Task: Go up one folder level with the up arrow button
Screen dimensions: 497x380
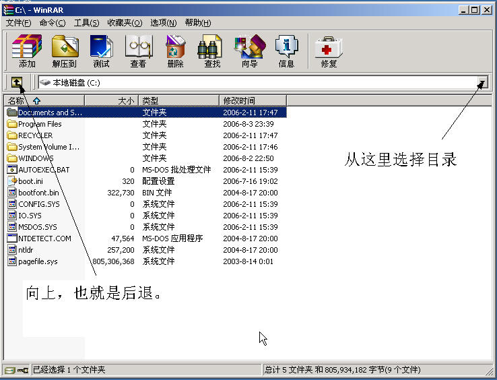Action: coord(17,82)
